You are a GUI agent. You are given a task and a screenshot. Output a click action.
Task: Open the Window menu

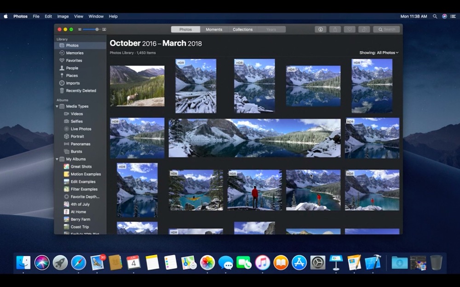point(96,17)
